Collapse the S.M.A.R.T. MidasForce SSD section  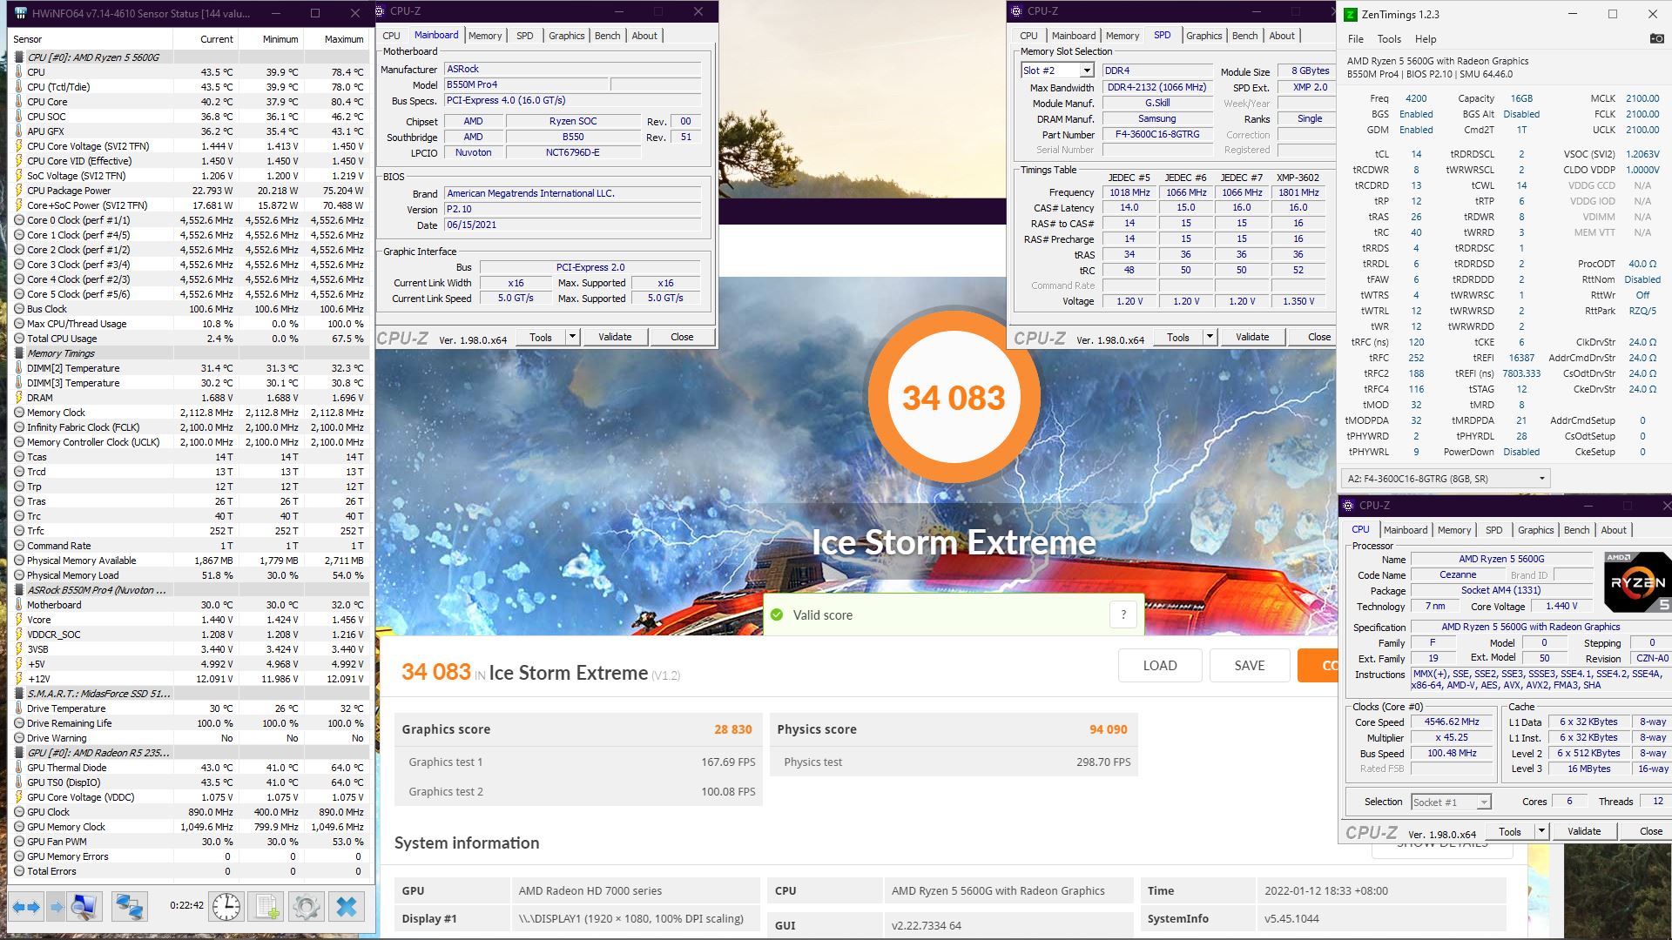pos(19,694)
